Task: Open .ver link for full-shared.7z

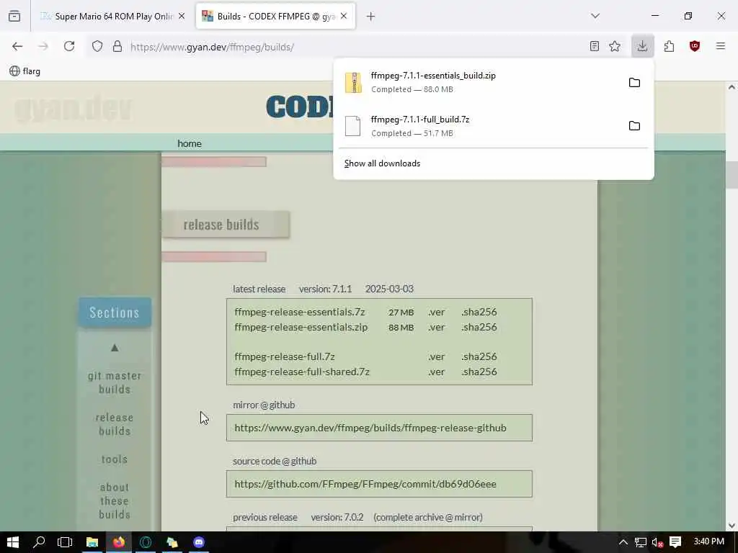Action: pos(436,372)
